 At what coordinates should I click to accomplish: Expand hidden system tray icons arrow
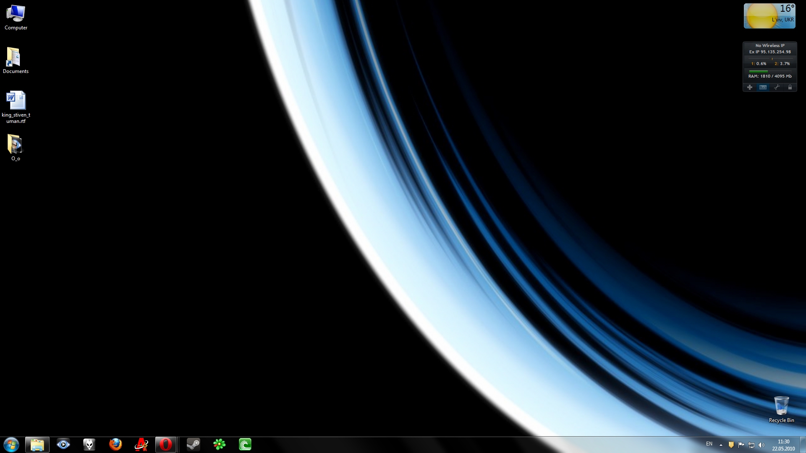(x=721, y=445)
